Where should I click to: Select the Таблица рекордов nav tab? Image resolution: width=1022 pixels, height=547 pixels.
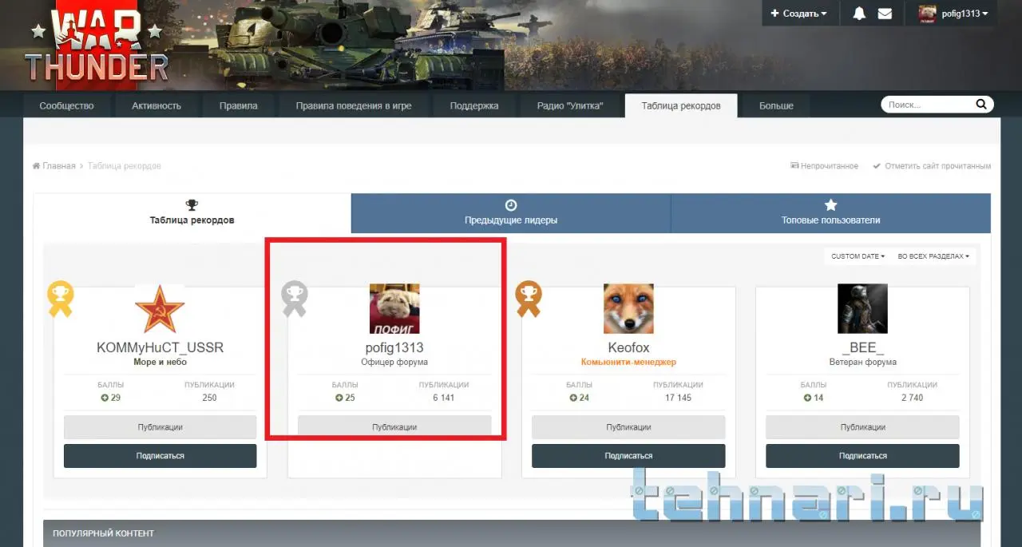[x=681, y=105]
